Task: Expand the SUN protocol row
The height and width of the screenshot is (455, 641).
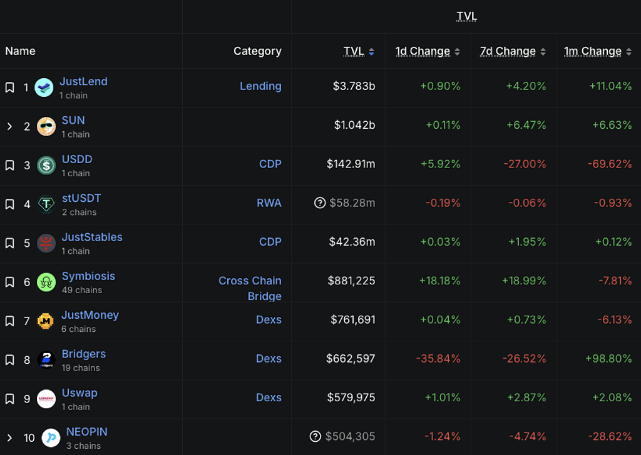Action: click(x=9, y=126)
